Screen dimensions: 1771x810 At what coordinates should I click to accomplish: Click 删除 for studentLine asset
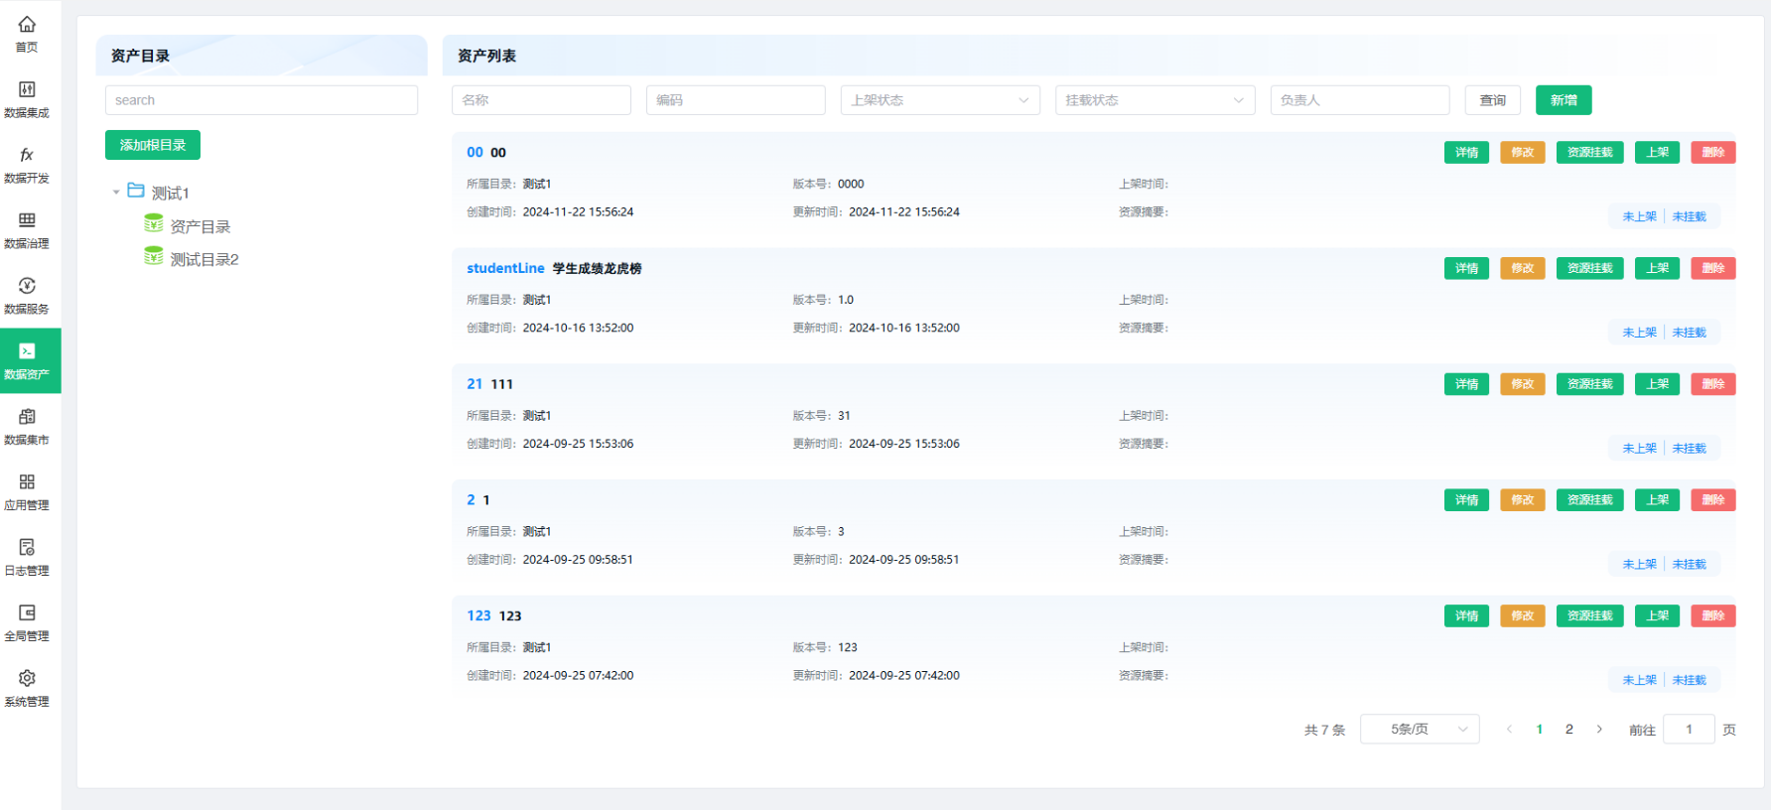point(1712,268)
